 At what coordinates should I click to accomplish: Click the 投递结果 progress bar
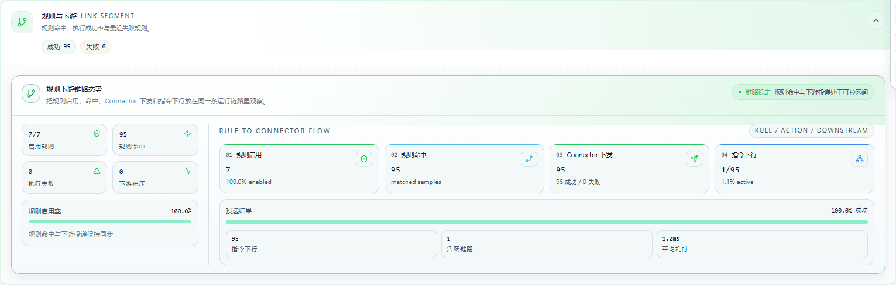click(x=547, y=221)
